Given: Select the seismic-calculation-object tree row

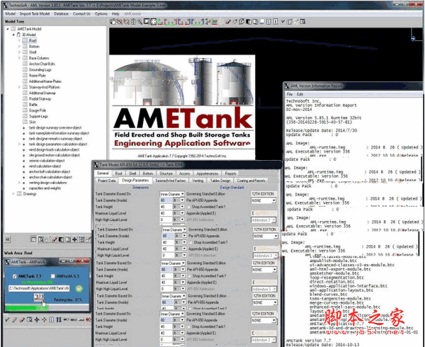Looking at the screenshot, I should pyautogui.click(x=47, y=161).
